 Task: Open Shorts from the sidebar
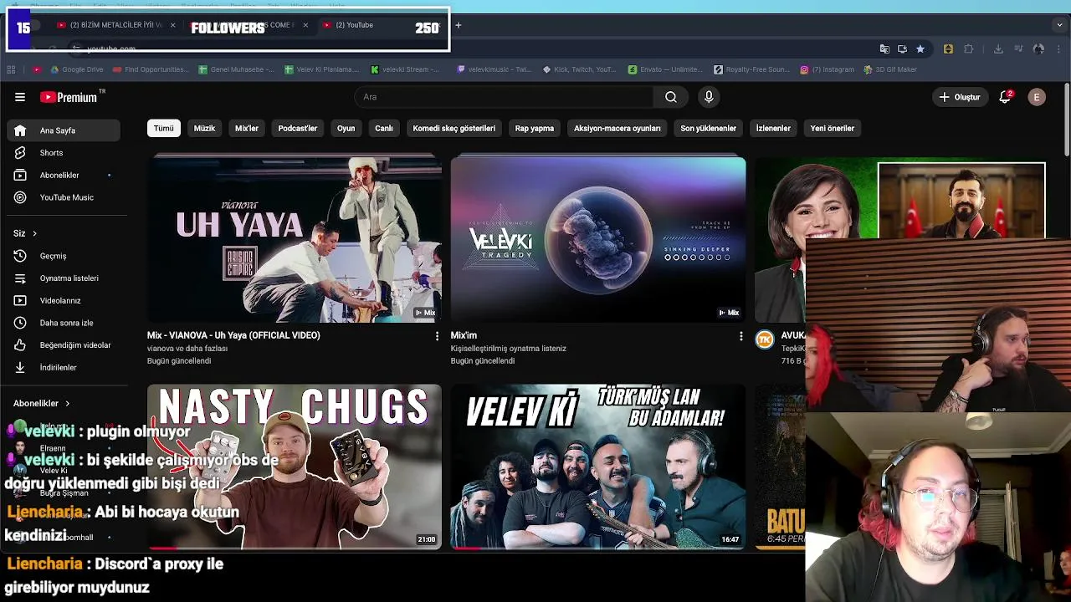64,153
